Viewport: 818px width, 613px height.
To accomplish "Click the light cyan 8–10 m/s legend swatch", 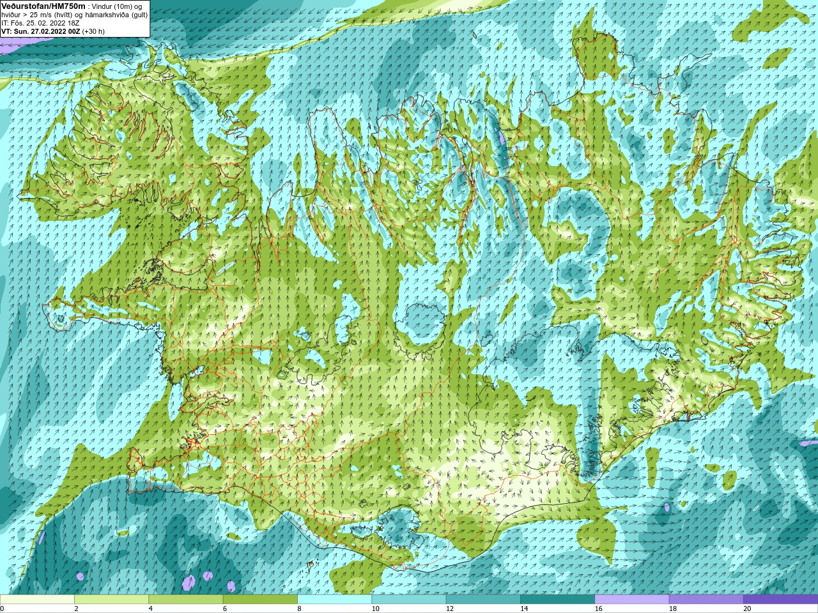I will tap(334, 600).
